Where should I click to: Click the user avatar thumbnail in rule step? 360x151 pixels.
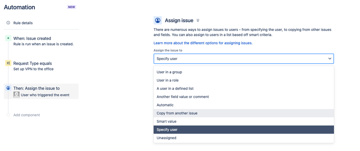tap(16, 95)
